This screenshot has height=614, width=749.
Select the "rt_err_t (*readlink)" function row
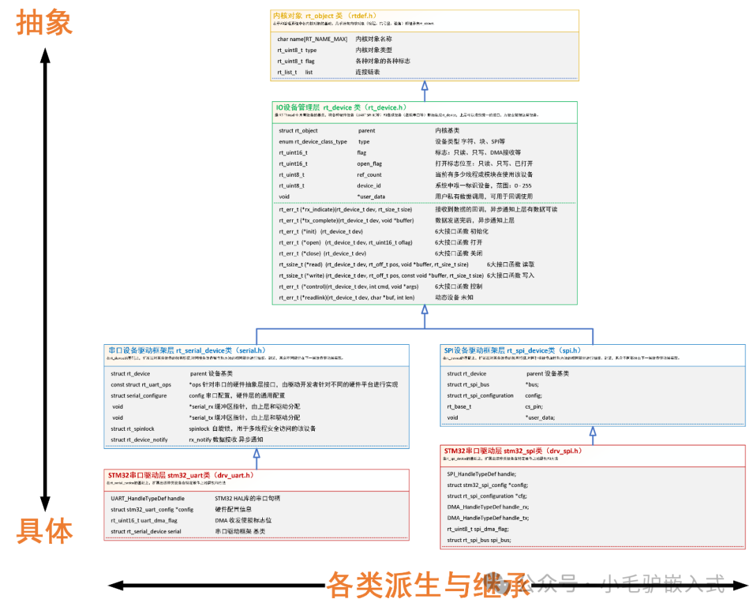(347, 297)
